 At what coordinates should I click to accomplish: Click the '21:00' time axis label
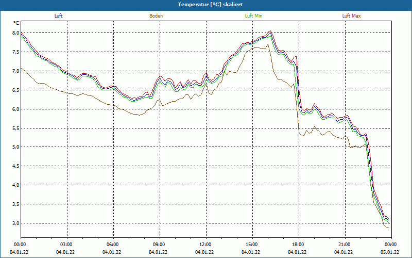coord(344,245)
